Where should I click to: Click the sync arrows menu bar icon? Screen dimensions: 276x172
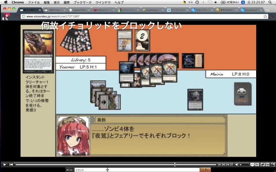click(x=191, y=2)
